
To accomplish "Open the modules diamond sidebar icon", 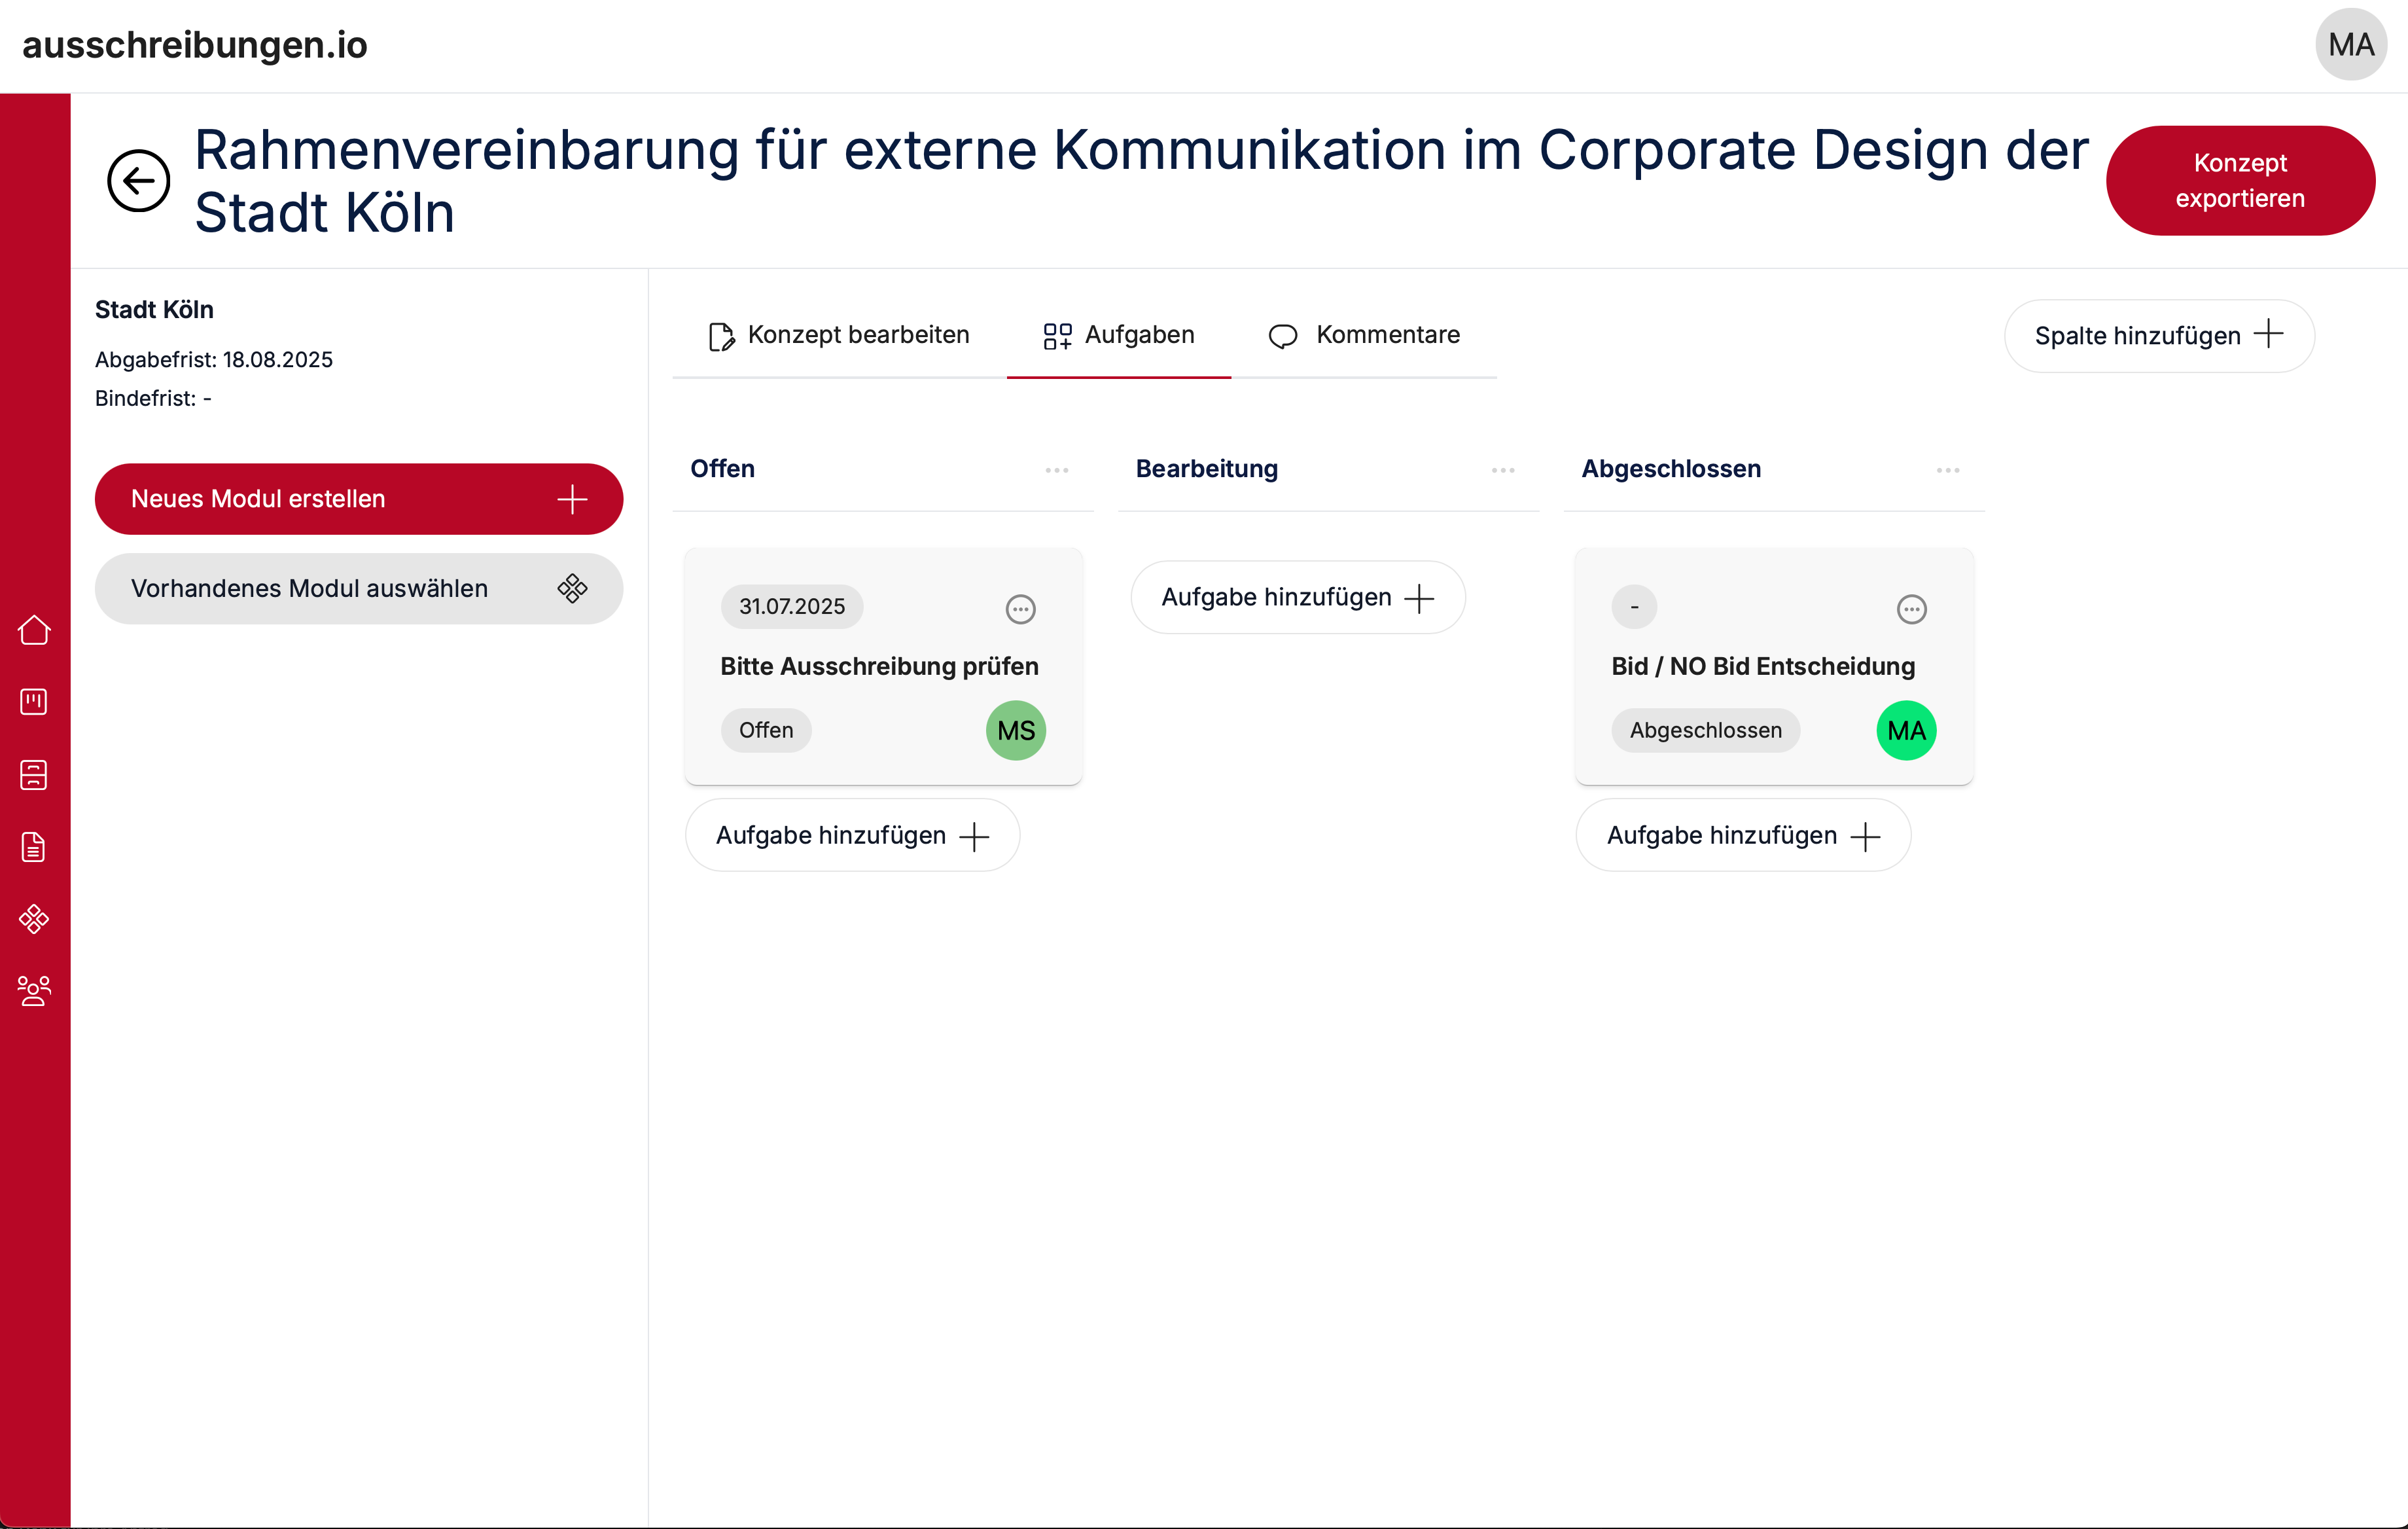I will (34, 919).
